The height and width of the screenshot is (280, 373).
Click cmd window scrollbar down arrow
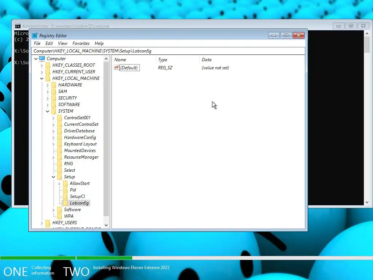tap(367, 202)
